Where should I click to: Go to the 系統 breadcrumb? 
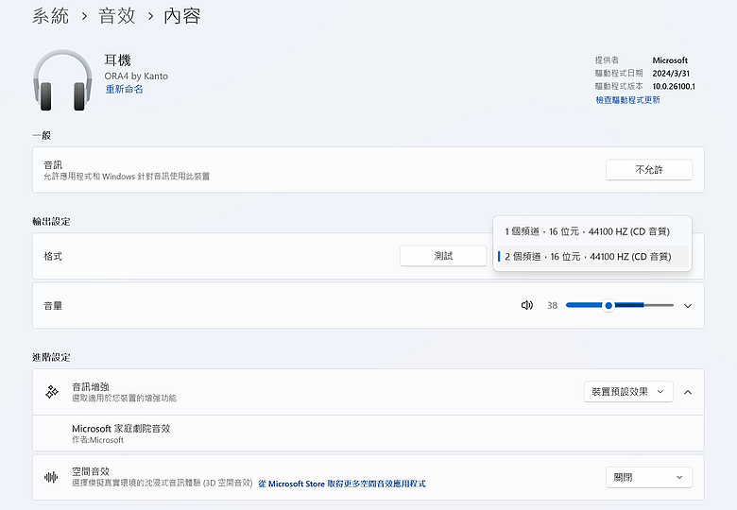pyautogui.click(x=51, y=16)
